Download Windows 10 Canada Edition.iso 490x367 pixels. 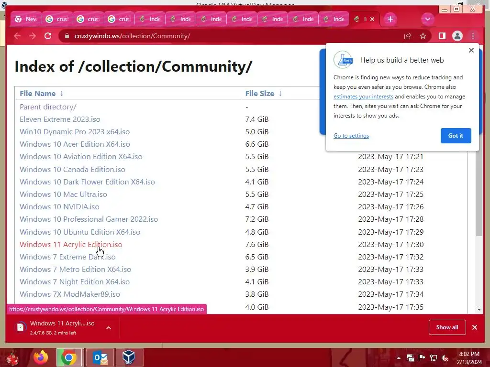pos(73,170)
